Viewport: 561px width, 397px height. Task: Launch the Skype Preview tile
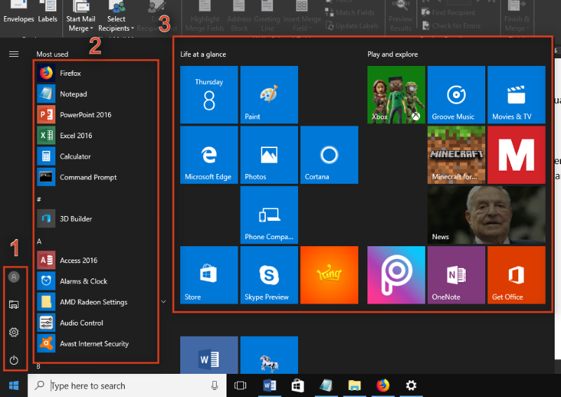(269, 275)
